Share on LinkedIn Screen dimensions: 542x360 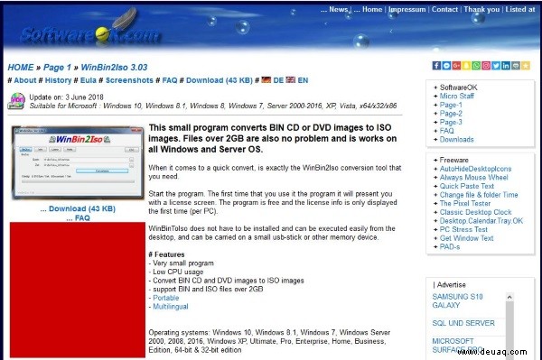pyautogui.click(x=506, y=66)
